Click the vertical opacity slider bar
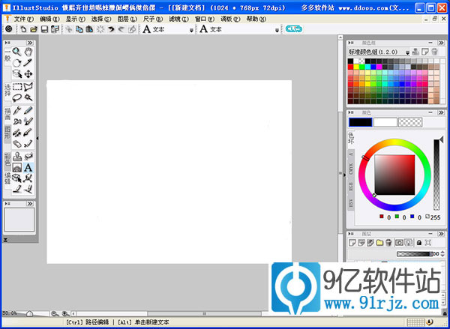The width and height of the screenshot is (450, 329). click(x=436, y=175)
